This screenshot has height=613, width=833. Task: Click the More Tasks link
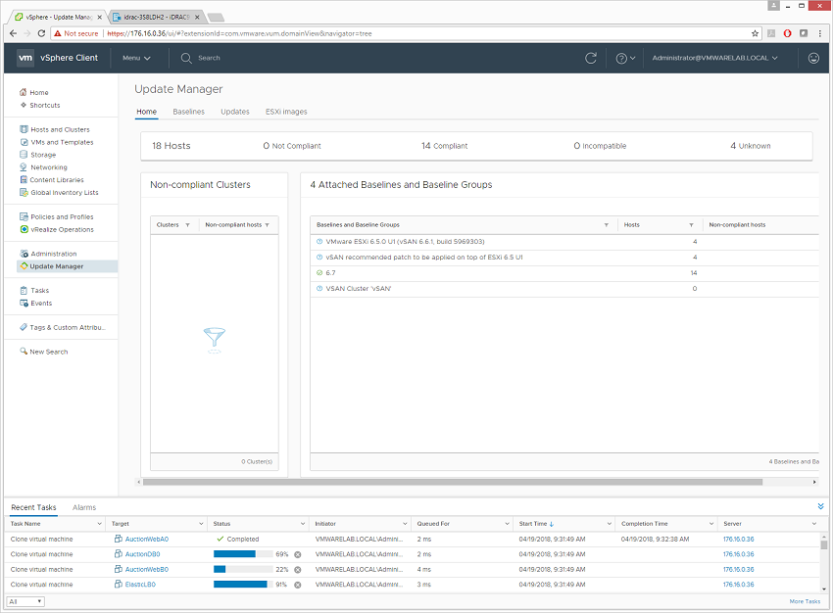click(804, 601)
